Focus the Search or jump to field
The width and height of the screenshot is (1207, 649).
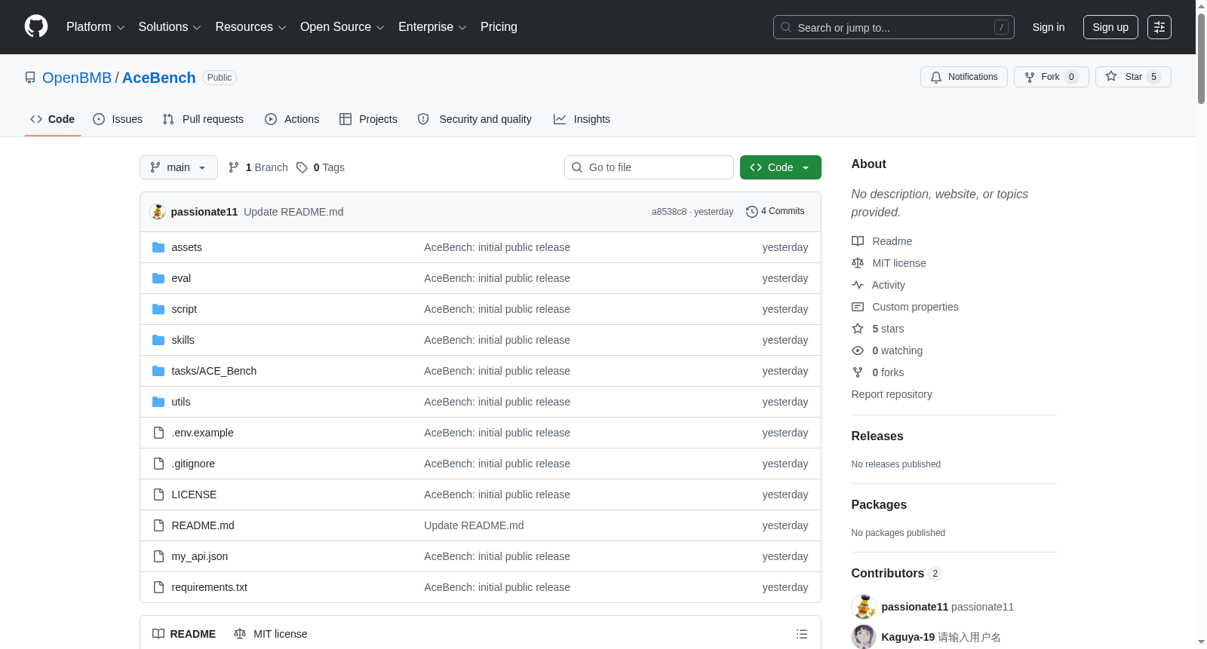click(894, 27)
